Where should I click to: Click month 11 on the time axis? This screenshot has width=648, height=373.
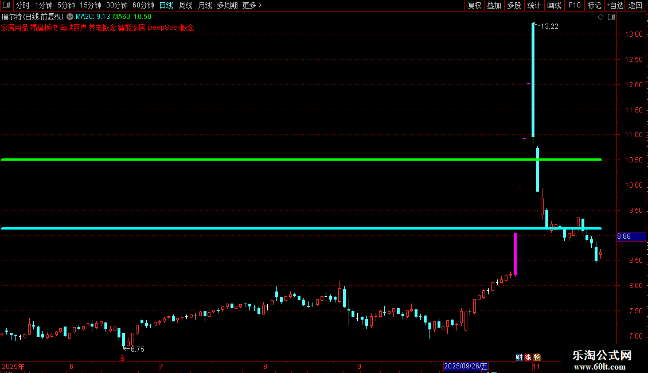[x=536, y=366]
